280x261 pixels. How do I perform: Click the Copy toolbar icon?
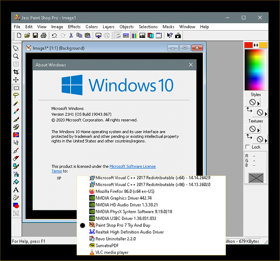coord(79,36)
